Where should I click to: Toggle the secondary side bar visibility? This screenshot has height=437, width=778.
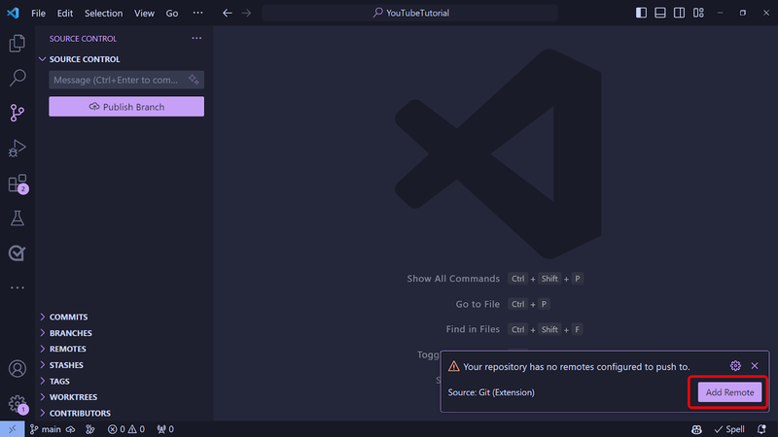pyautogui.click(x=679, y=13)
